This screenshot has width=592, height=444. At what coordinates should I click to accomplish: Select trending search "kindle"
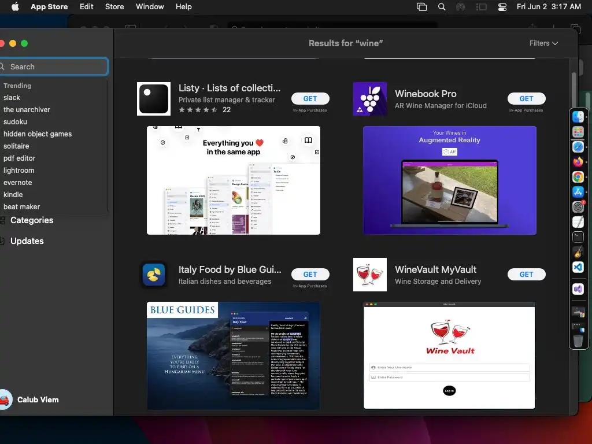coord(13,194)
